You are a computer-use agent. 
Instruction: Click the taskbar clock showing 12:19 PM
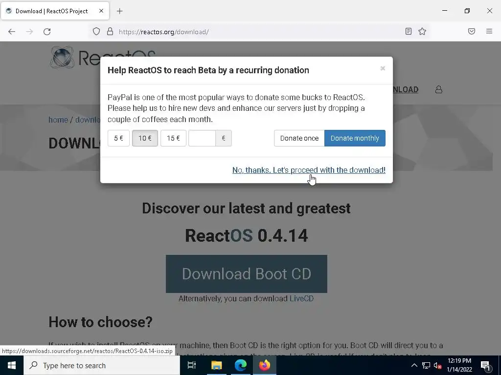(x=459, y=365)
